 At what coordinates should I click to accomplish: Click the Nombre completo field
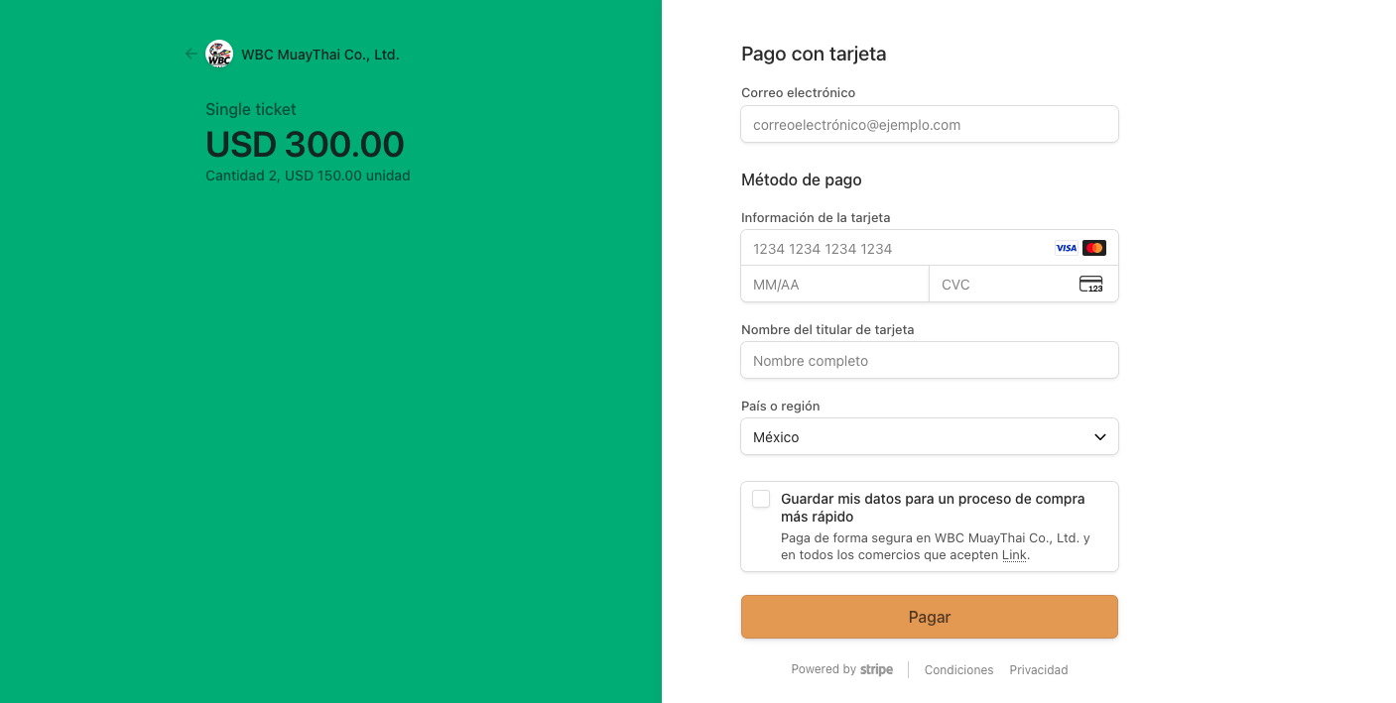coord(930,361)
